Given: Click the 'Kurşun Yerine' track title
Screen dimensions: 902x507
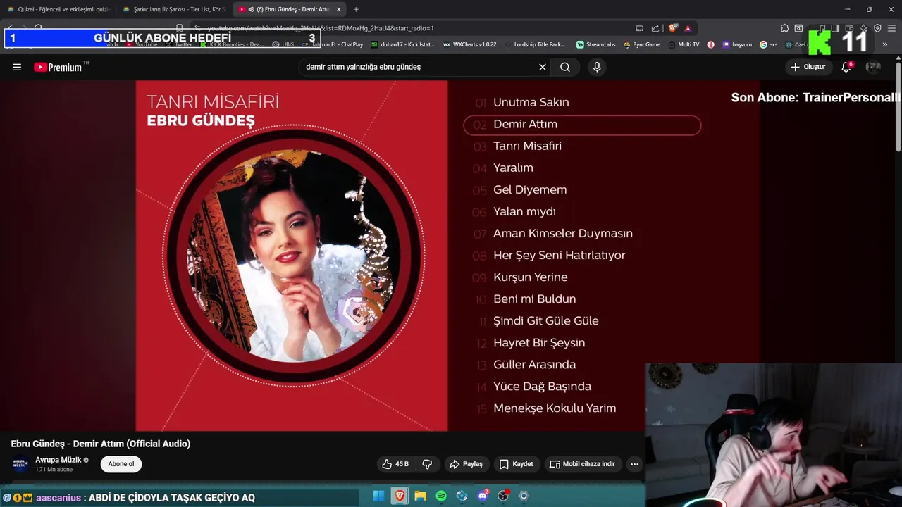Looking at the screenshot, I should 531,277.
